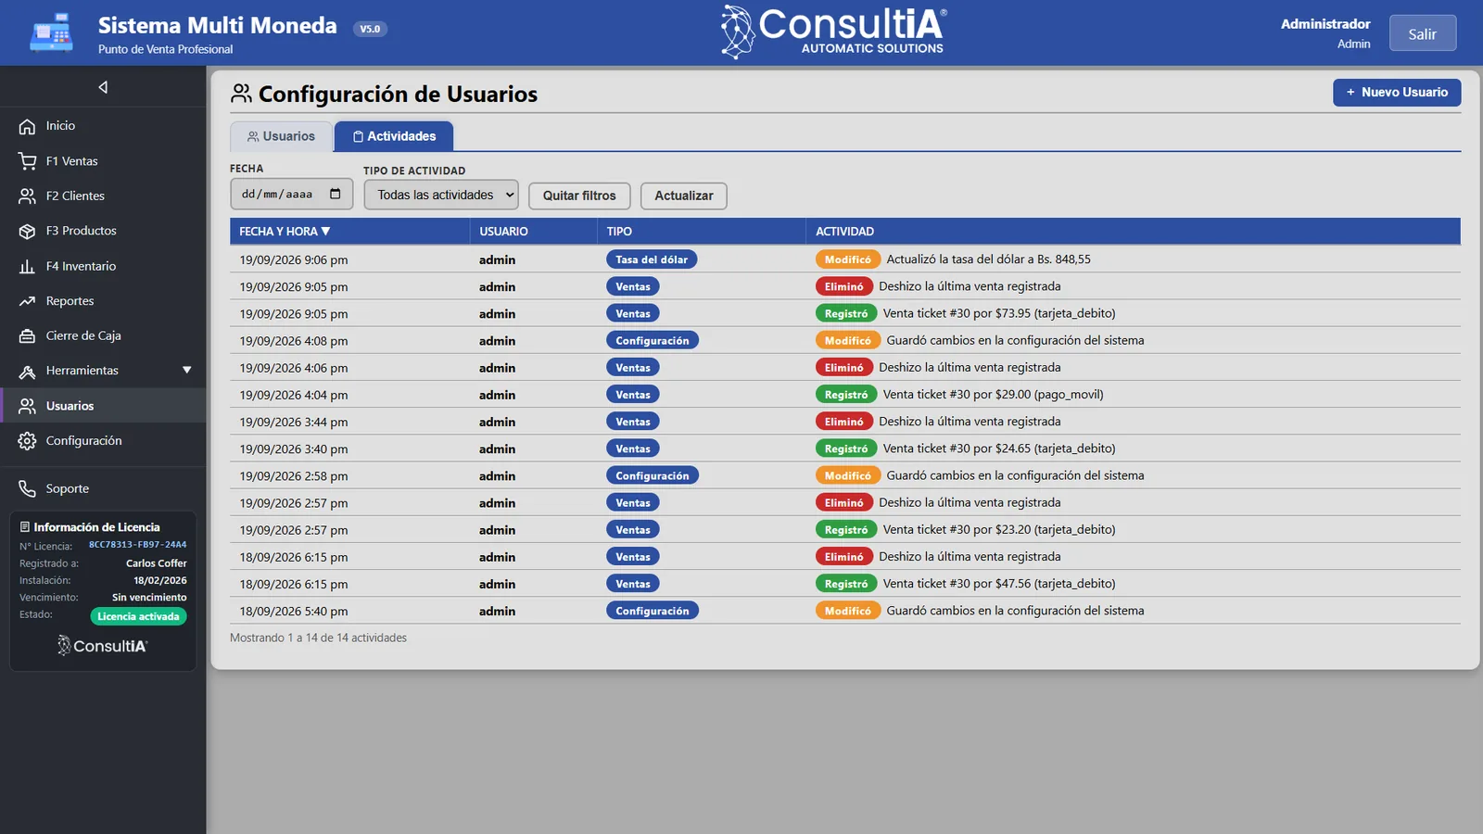Click the Inicio home icon

pyautogui.click(x=28, y=126)
